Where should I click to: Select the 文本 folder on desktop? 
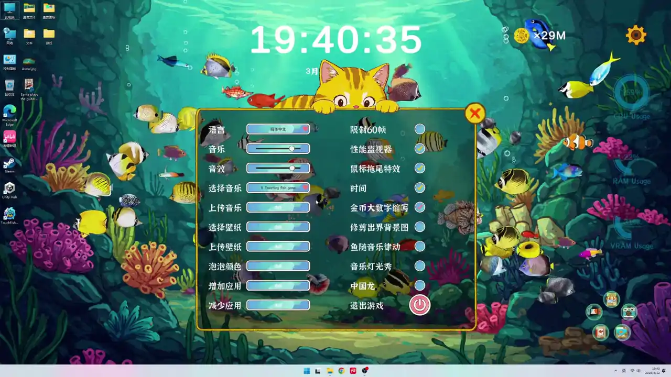(29, 36)
